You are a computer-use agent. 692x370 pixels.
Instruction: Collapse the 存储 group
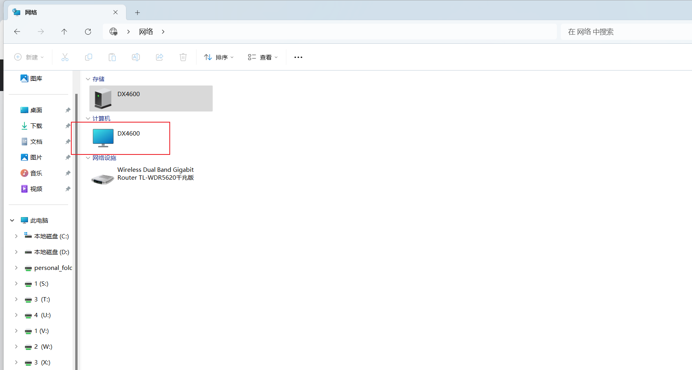(x=88, y=79)
